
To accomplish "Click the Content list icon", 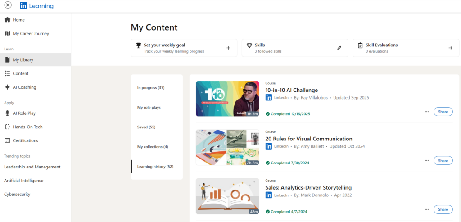I will (x=7, y=73).
